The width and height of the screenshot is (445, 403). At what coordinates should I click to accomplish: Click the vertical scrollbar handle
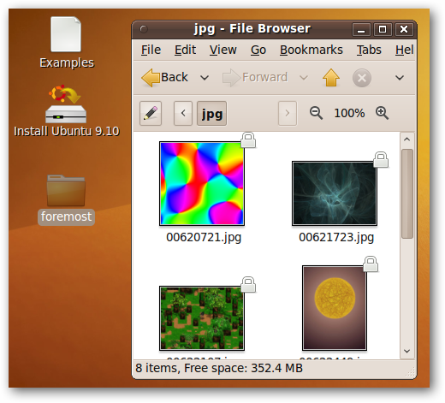(407, 193)
